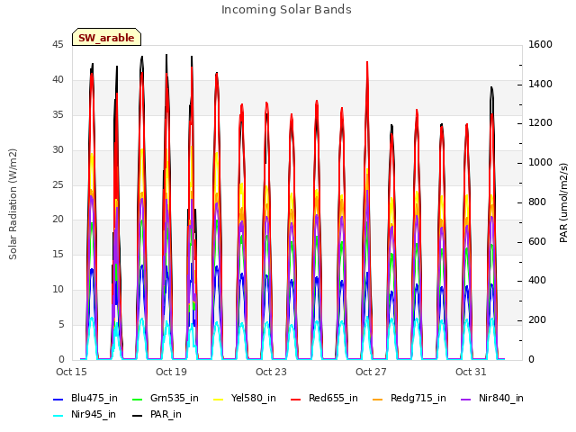The image size is (576, 432).
Task: Click the 45 left axis tick label
Action: pyautogui.click(x=58, y=45)
